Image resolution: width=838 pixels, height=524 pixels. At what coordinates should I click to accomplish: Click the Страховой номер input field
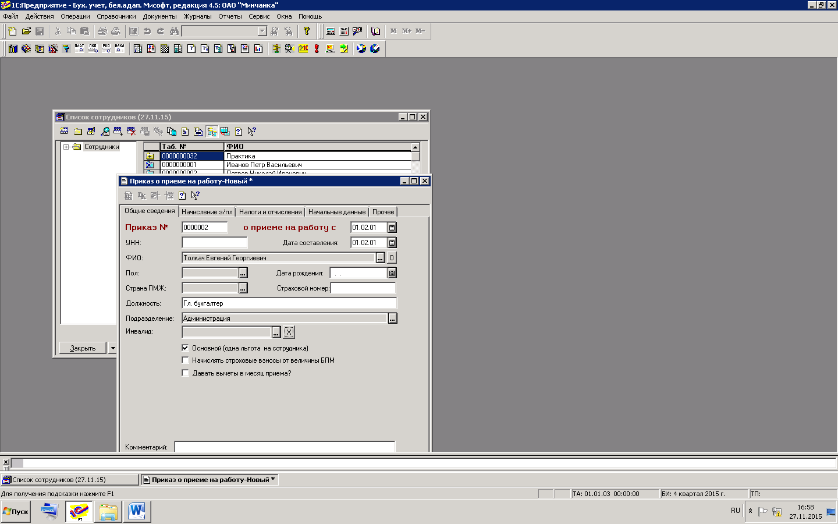[x=363, y=288]
